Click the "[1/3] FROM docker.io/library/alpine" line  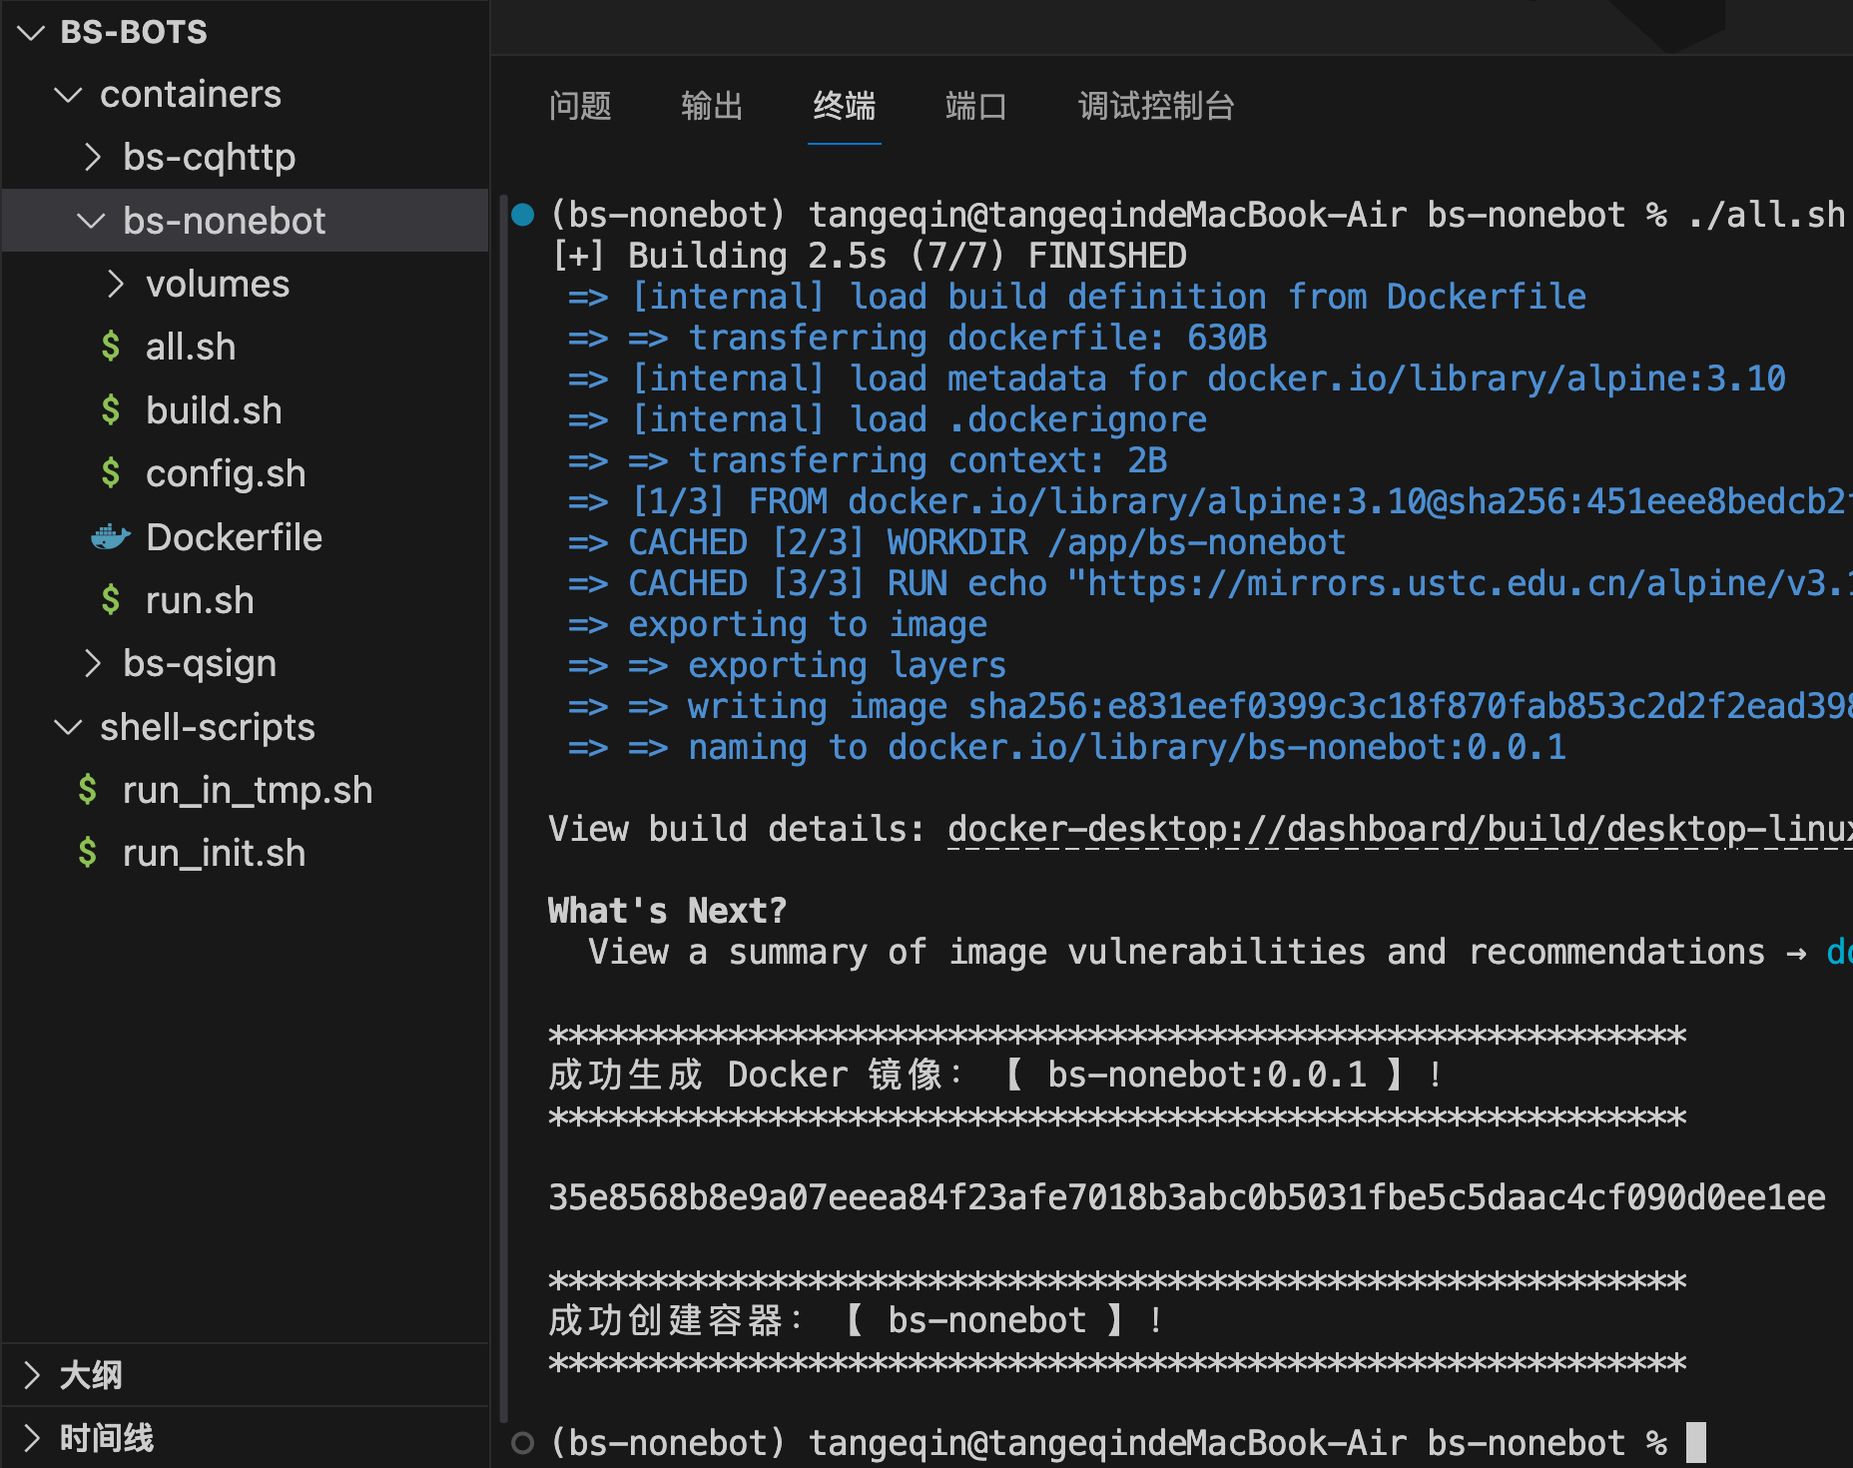click(x=1241, y=501)
